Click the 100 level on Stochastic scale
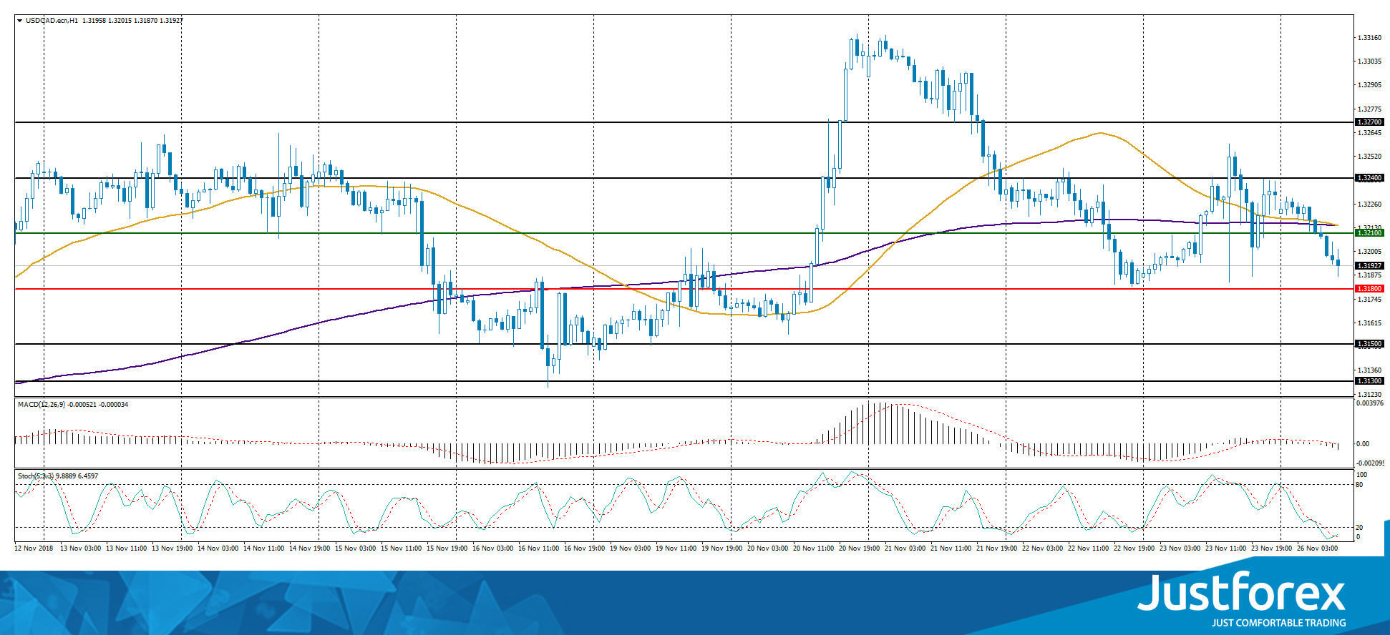1390x635 pixels. click(1362, 475)
